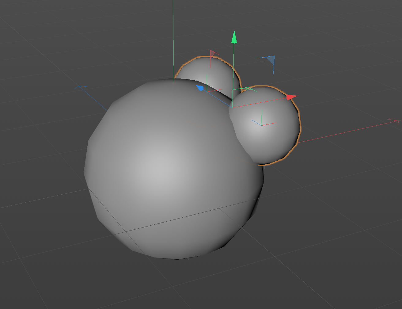Grab the green Y-axis arrow tip

pyautogui.click(x=234, y=37)
